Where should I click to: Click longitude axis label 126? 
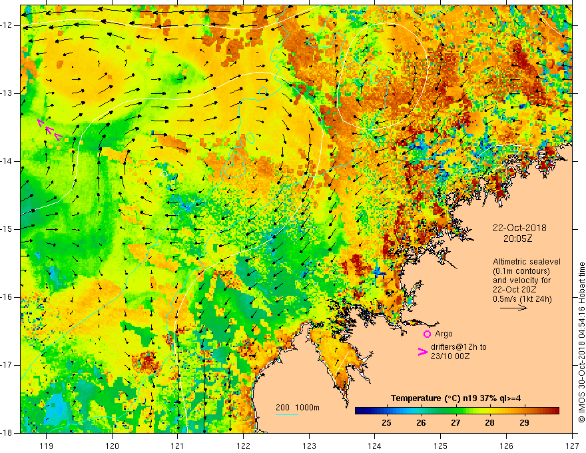506,446
